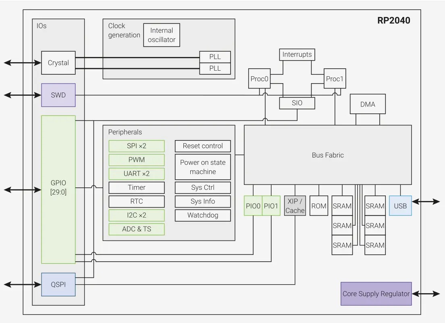Click the blue USB block
Viewport: 445px width, 323px height.
tap(400, 206)
